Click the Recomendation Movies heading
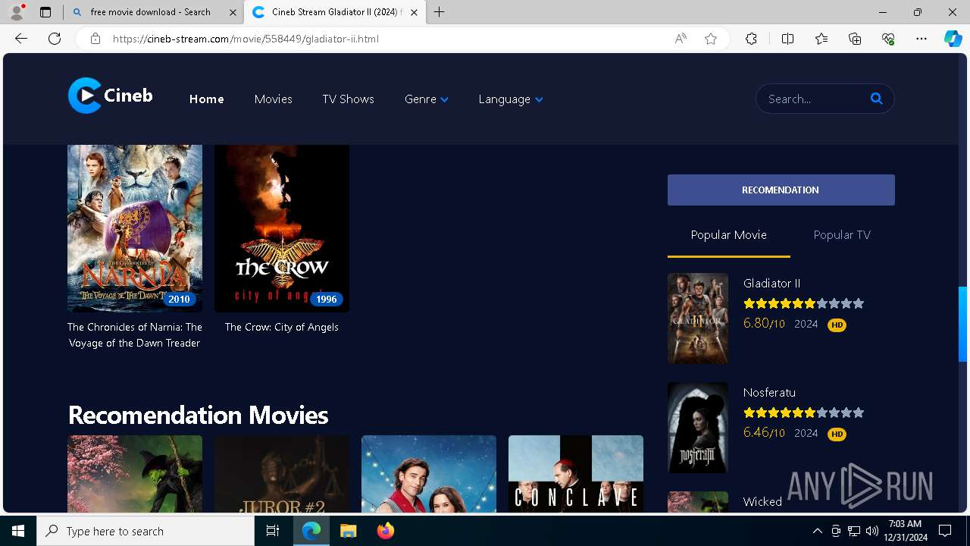The image size is (970, 546). (x=198, y=415)
